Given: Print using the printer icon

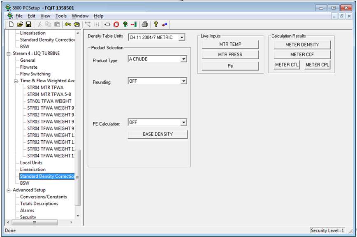Looking at the screenshot, I should [x=145, y=24].
